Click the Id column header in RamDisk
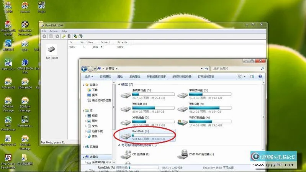Viewport: 306px width, 172px height. coord(71,43)
